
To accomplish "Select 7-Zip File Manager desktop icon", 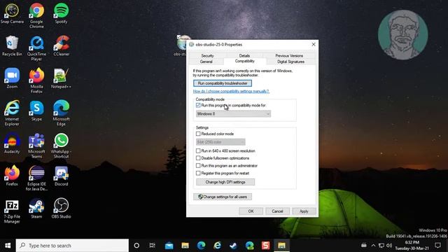I will (x=12, y=211).
